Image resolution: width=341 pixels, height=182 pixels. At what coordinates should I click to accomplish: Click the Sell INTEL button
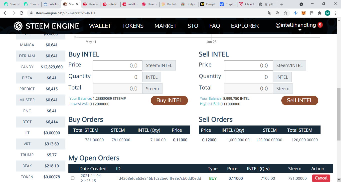(300, 100)
